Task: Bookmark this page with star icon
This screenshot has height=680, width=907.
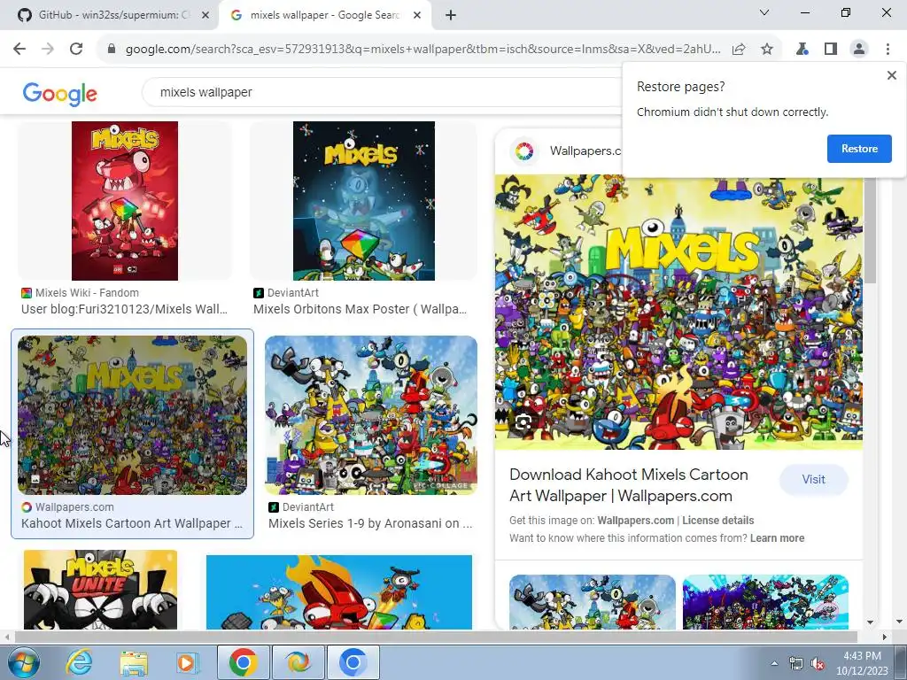Action: point(767,50)
